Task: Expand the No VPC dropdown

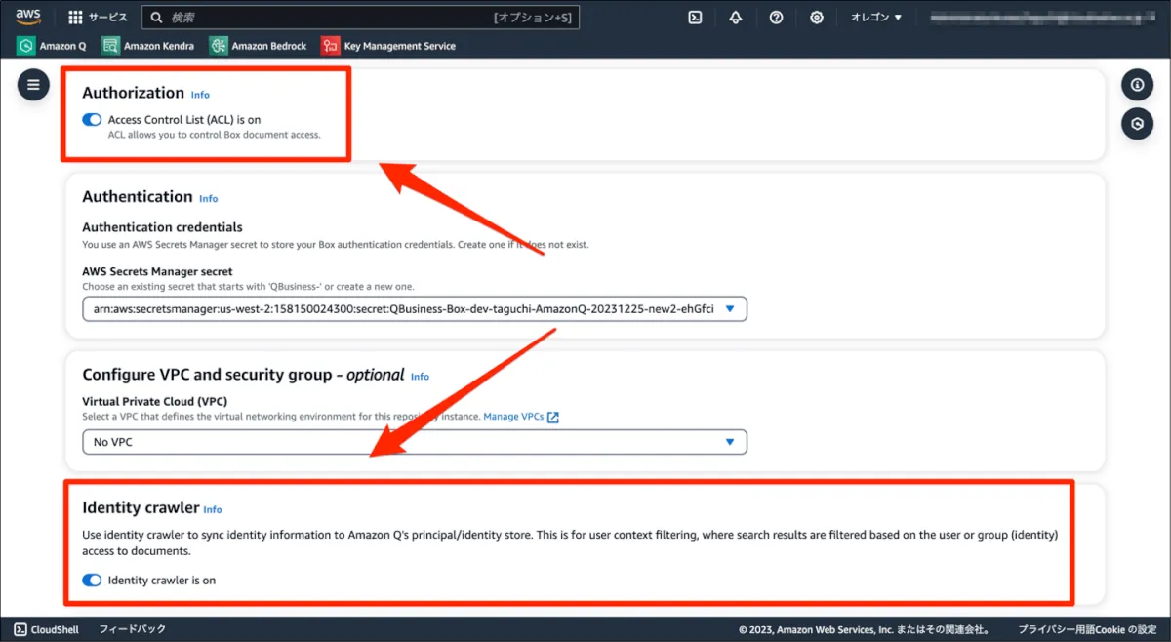Action: (415, 442)
